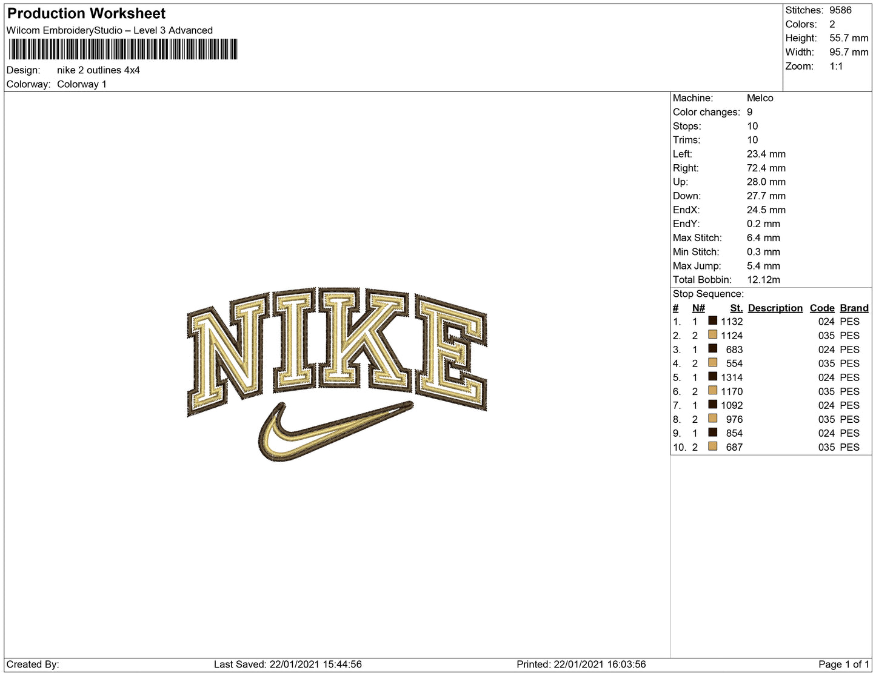Click the dark swatch beside 854 stitches

[713, 432]
